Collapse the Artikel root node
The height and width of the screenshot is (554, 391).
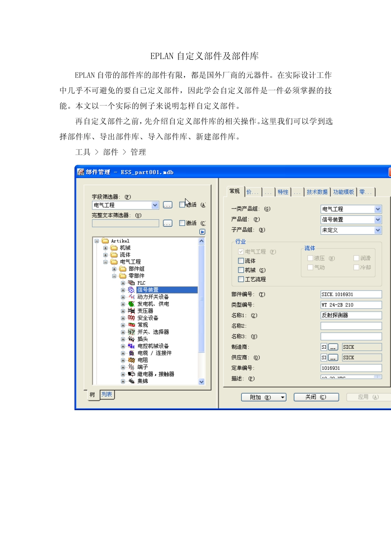click(97, 241)
